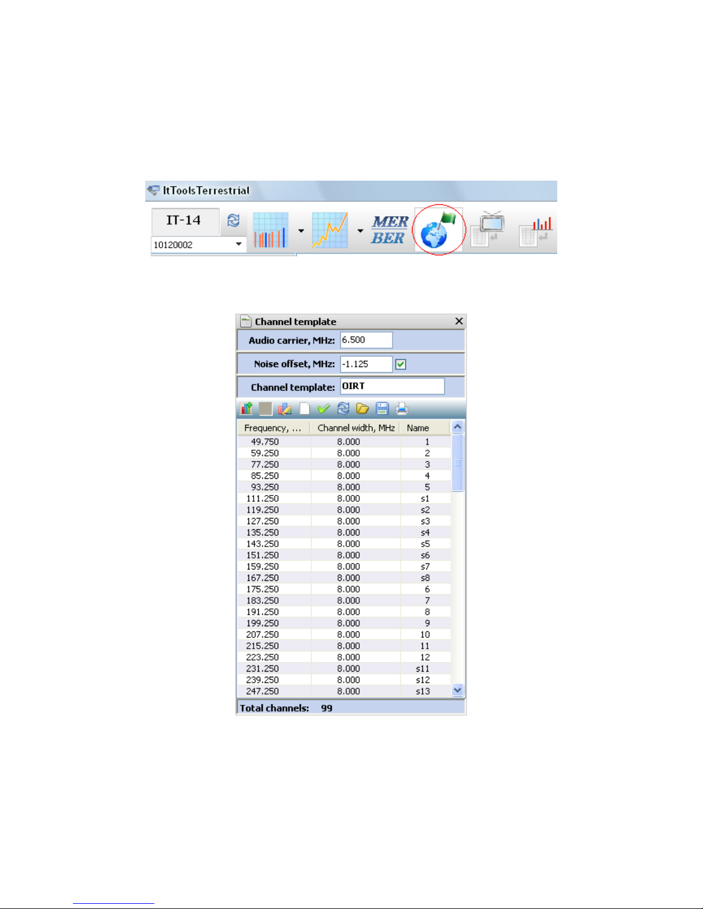Image resolution: width=703 pixels, height=909 pixels.
Task: Select the 247.250 frequency cell
Action: click(274, 692)
